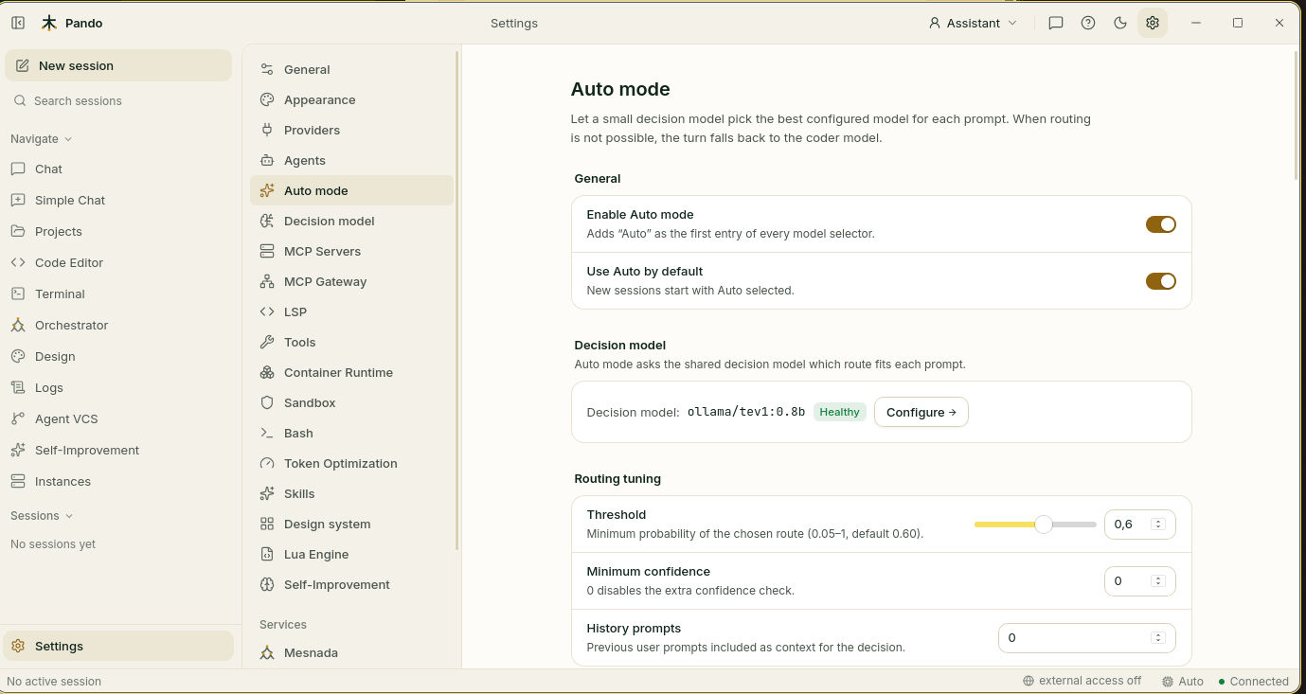This screenshot has height=694, width=1306.
Task: Click external access off globe status
Action: tap(1082, 681)
